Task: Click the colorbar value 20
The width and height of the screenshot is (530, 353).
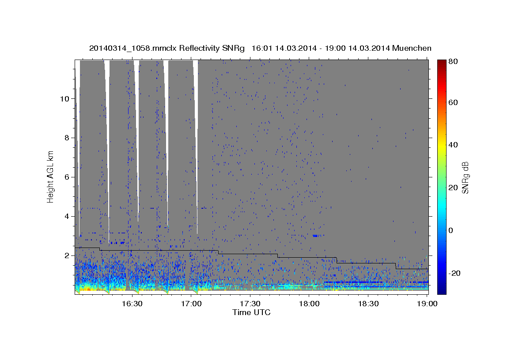Action: pyautogui.click(x=453, y=188)
